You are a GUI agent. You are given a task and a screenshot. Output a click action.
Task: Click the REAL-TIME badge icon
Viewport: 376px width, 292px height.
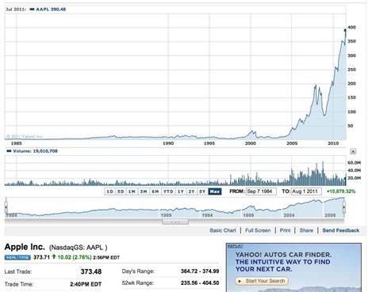17,257
